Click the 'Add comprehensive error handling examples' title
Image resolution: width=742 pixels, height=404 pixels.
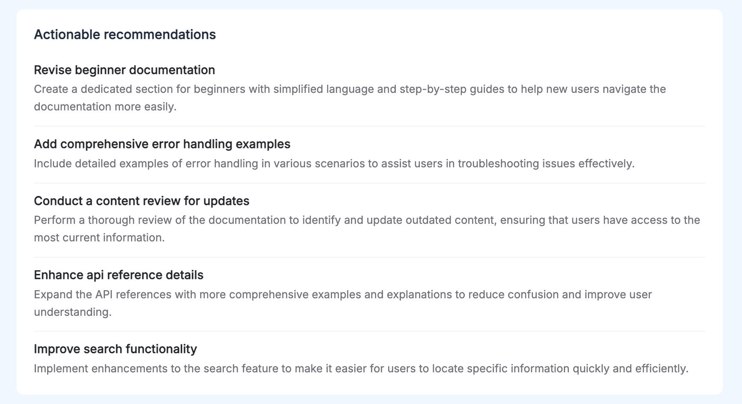point(162,144)
